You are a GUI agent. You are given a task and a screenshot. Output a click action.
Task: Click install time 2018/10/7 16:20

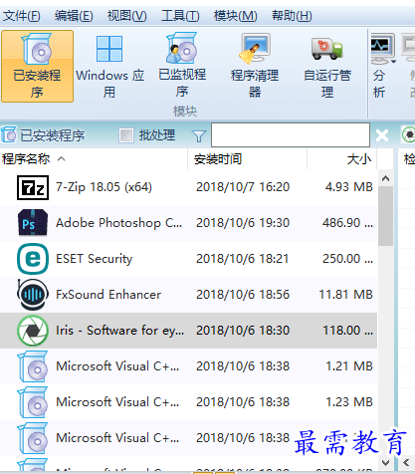243,187
